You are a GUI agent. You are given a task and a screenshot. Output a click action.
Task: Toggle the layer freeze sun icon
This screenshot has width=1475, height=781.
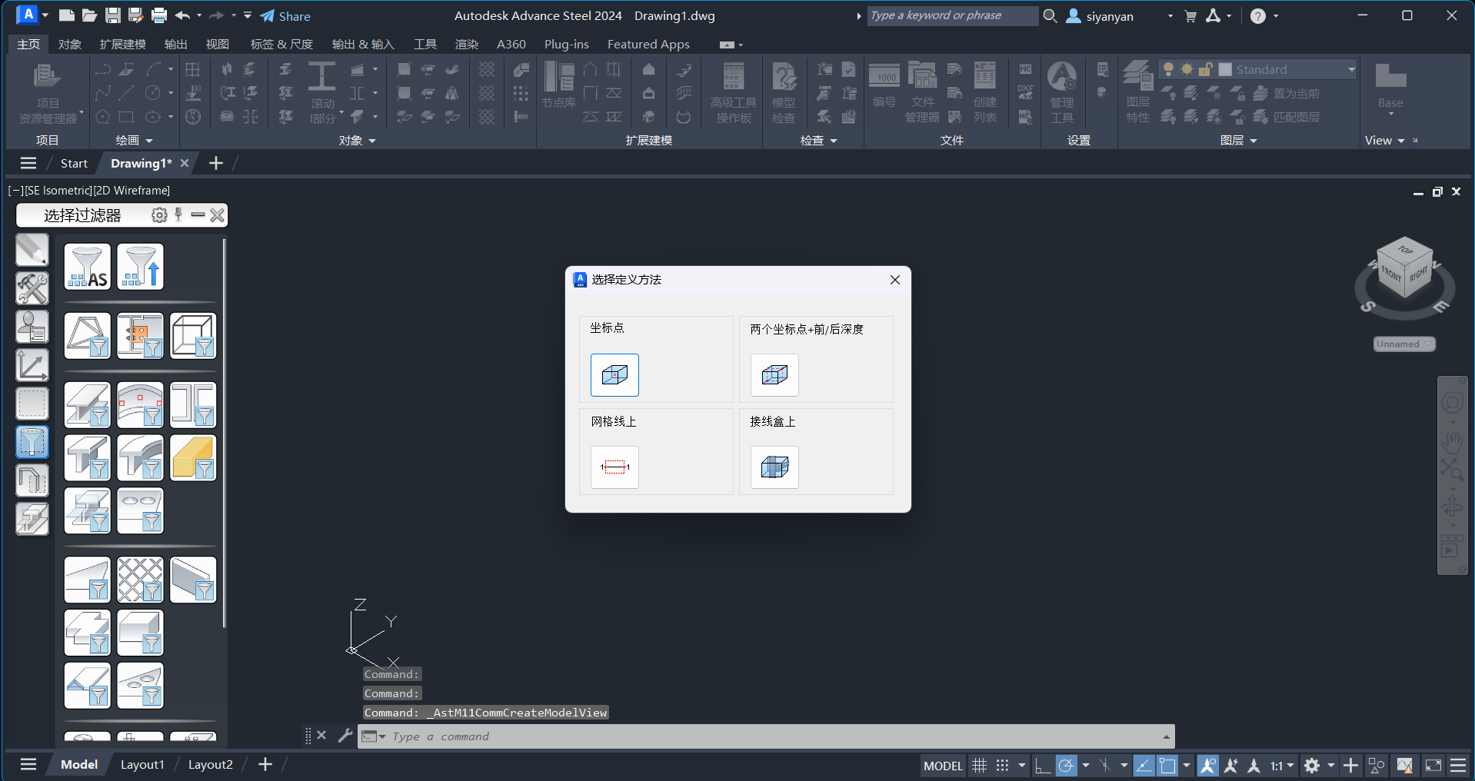pyautogui.click(x=1187, y=69)
